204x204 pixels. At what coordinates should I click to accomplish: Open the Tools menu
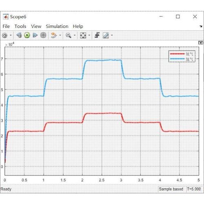click(20, 26)
